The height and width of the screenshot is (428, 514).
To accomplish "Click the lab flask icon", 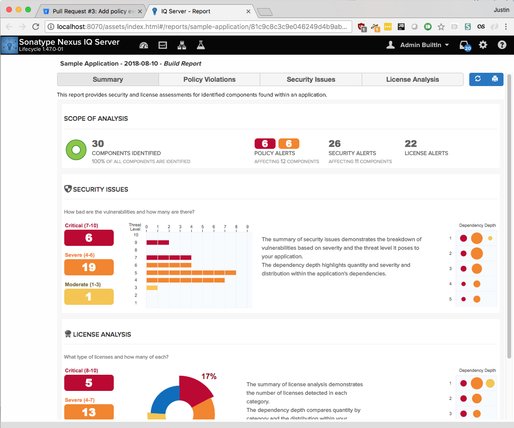I will click(201, 45).
